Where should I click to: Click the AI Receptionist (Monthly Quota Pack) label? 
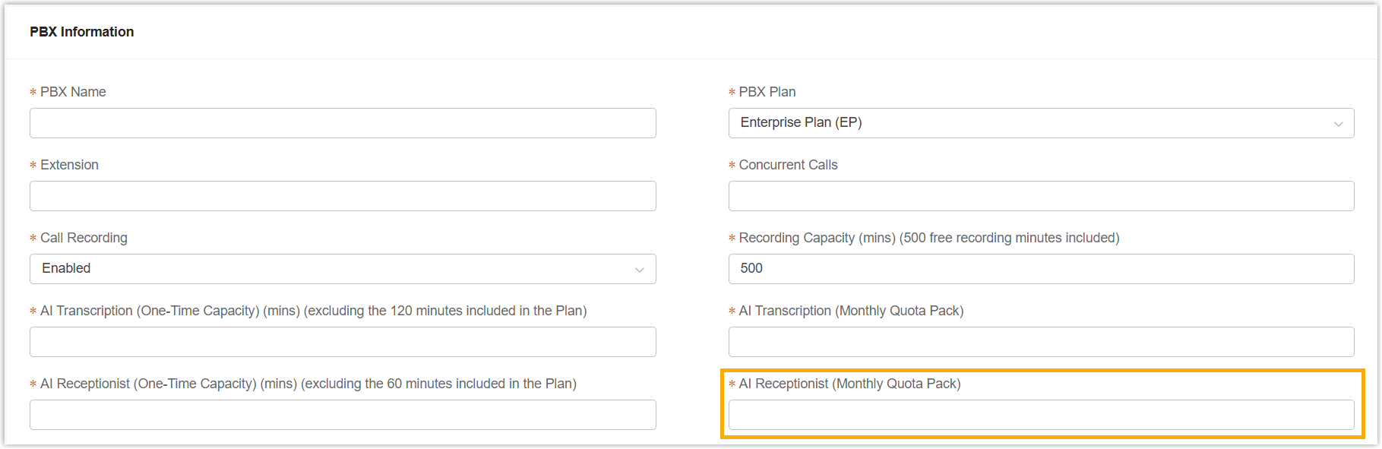coord(849,384)
